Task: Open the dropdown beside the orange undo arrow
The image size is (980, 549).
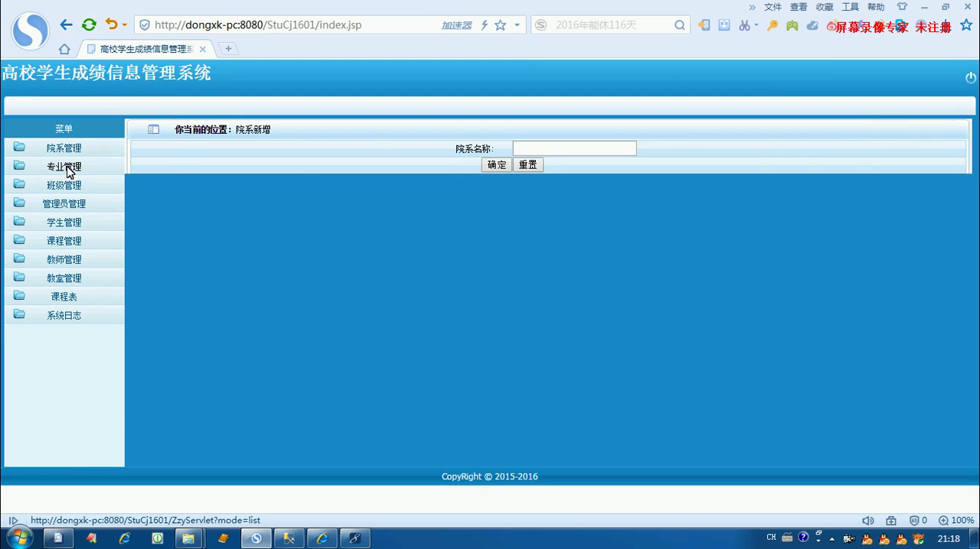Action: (124, 25)
